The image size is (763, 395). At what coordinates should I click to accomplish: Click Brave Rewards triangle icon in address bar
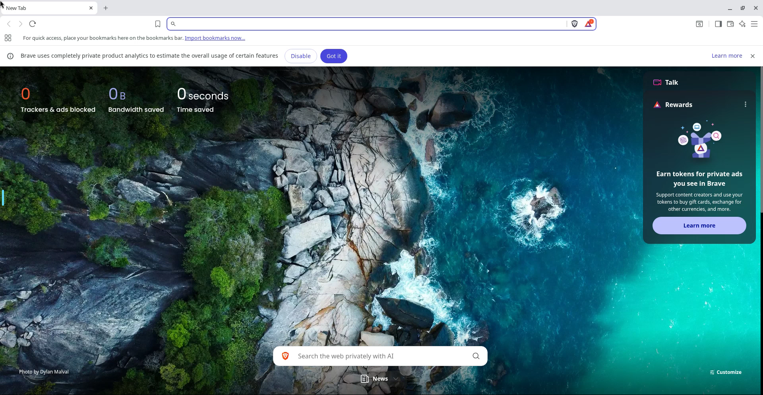(x=589, y=24)
